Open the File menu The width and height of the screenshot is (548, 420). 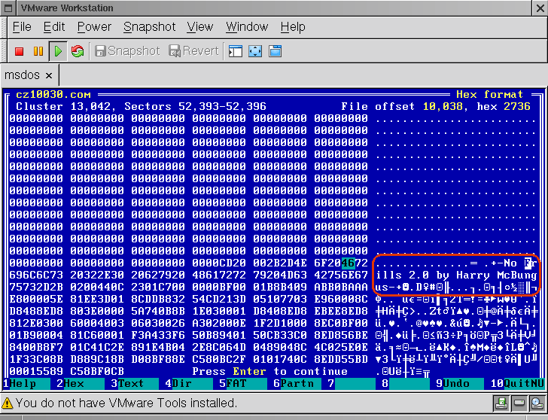click(22, 27)
